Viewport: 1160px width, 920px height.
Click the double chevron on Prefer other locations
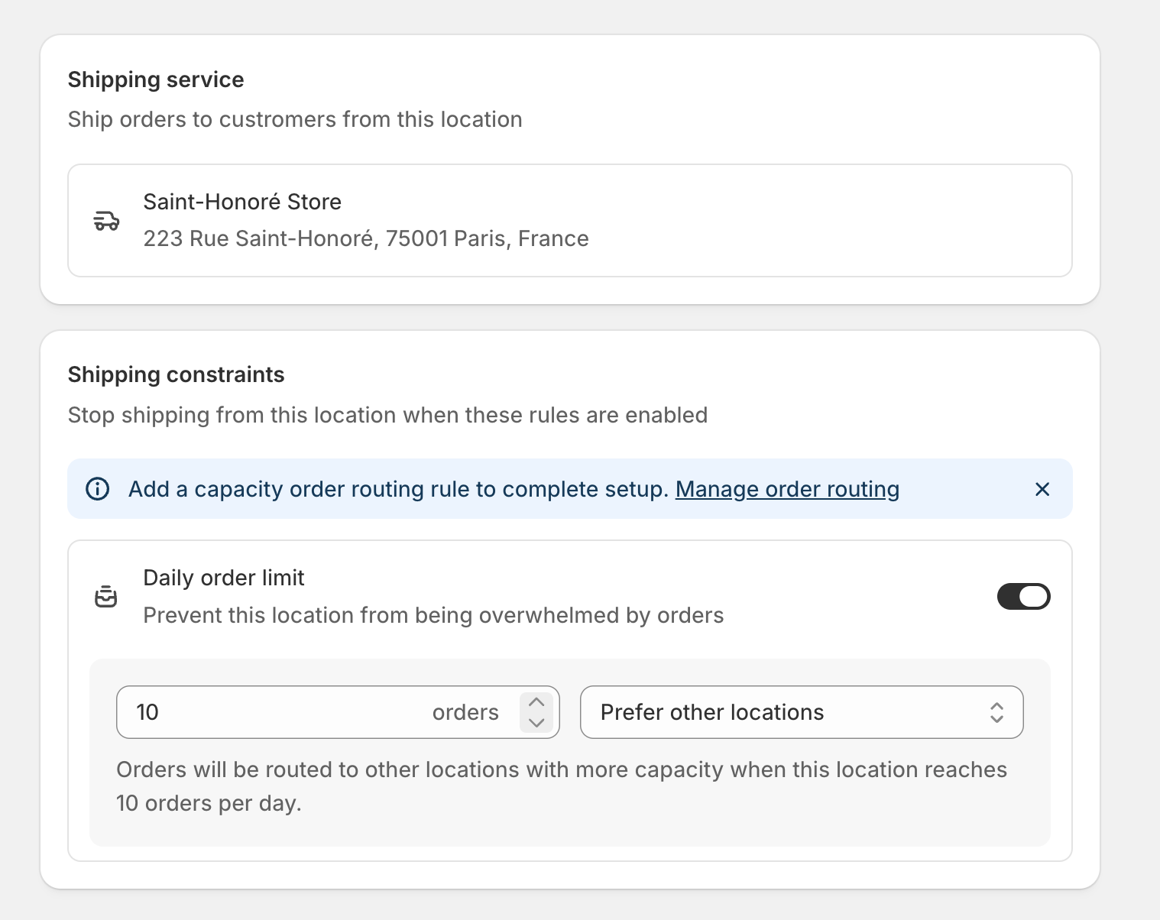[997, 712]
